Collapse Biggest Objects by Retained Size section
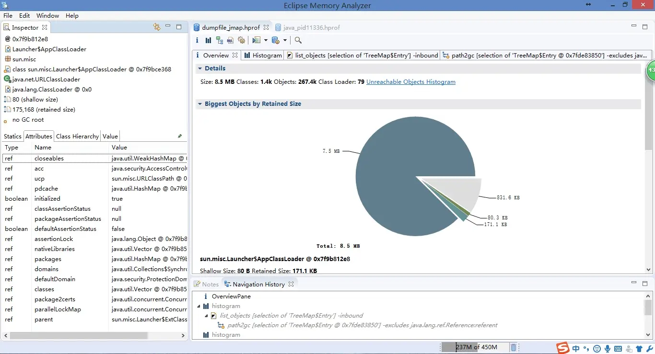The image size is (655, 354). [200, 104]
